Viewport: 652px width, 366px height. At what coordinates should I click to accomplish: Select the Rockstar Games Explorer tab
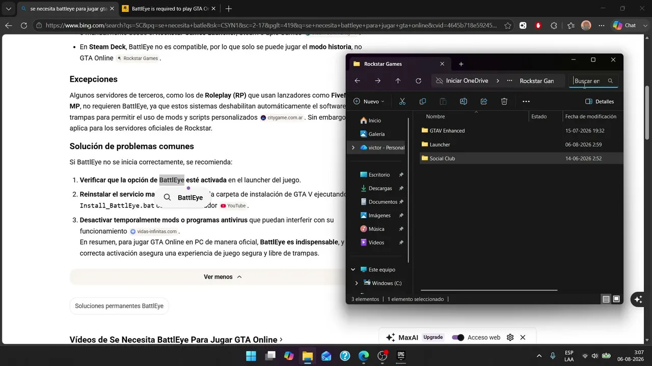click(399, 64)
